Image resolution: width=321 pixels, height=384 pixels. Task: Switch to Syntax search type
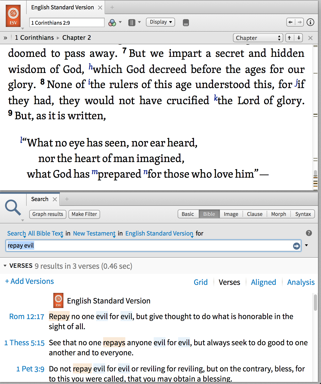(303, 214)
